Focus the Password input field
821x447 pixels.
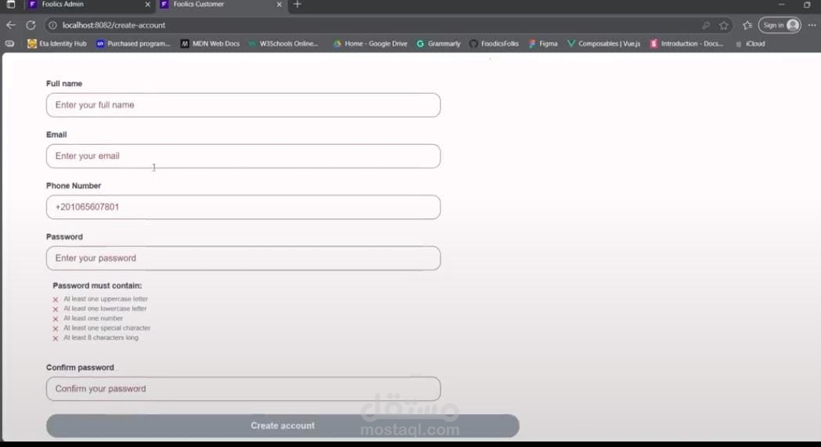(x=243, y=258)
